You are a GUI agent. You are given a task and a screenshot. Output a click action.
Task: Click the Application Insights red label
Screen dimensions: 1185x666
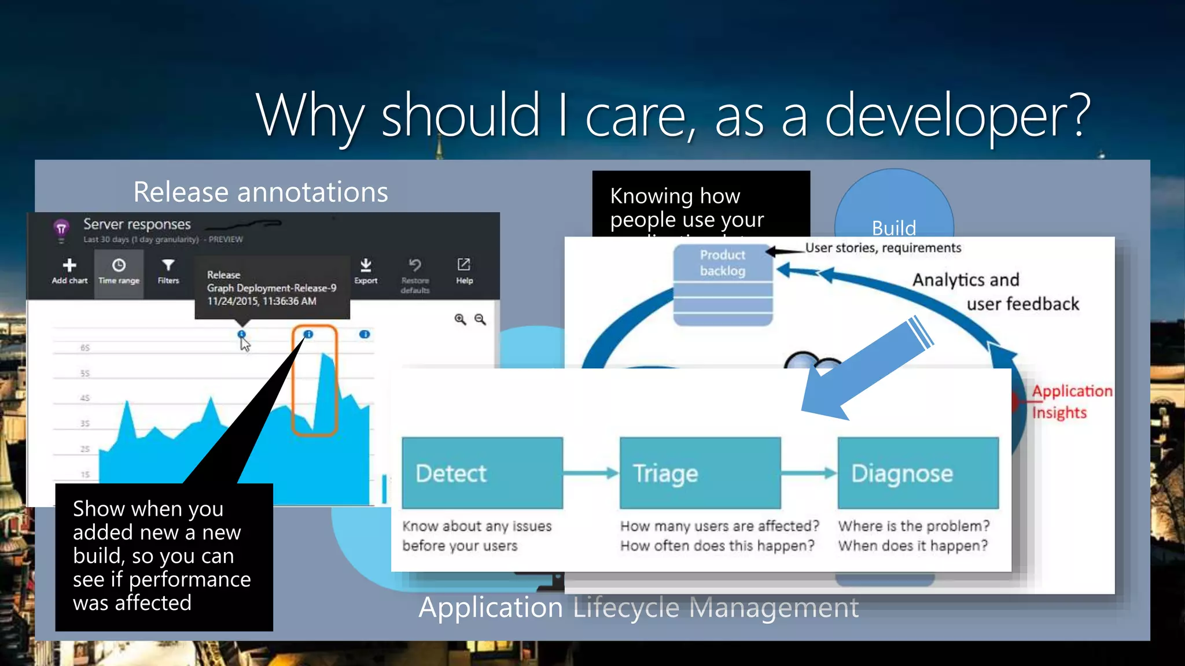click(x=1072, y=402)
